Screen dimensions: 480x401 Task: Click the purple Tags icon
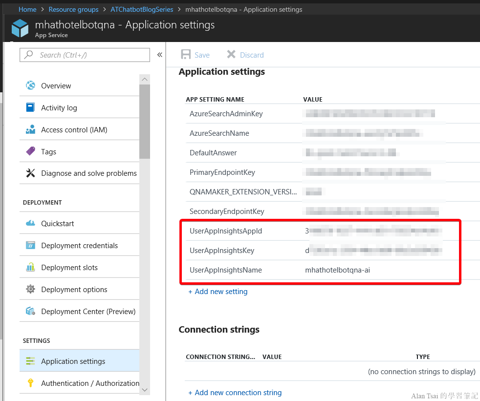(x=30, y=151)
